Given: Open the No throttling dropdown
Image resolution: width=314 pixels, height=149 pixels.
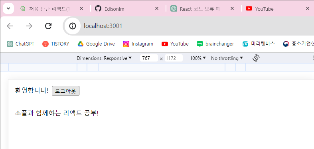Looking at the screenshot, I should [x=227, y=58].
